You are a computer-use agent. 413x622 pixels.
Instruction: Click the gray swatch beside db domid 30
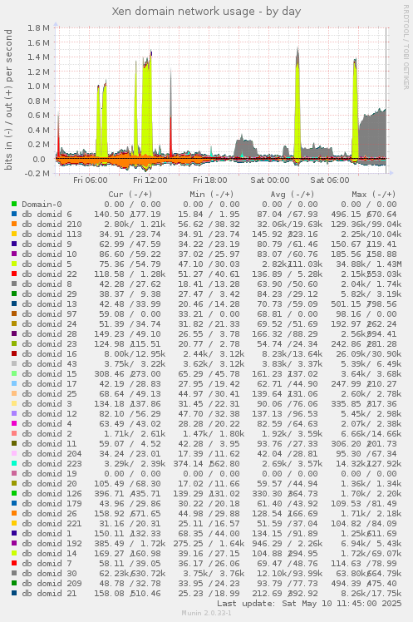click(x=14, y=573)
